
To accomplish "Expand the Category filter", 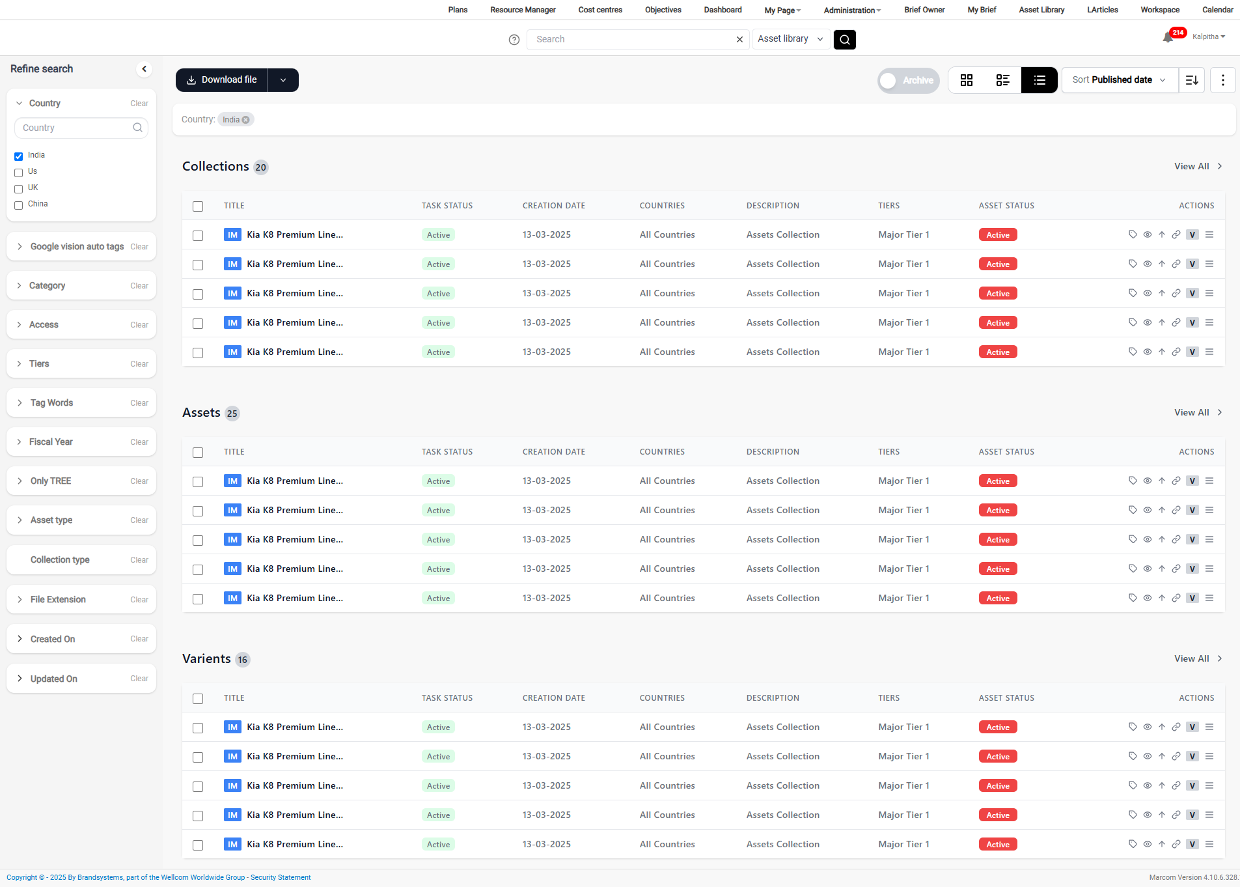I will [x=20, y=286].
